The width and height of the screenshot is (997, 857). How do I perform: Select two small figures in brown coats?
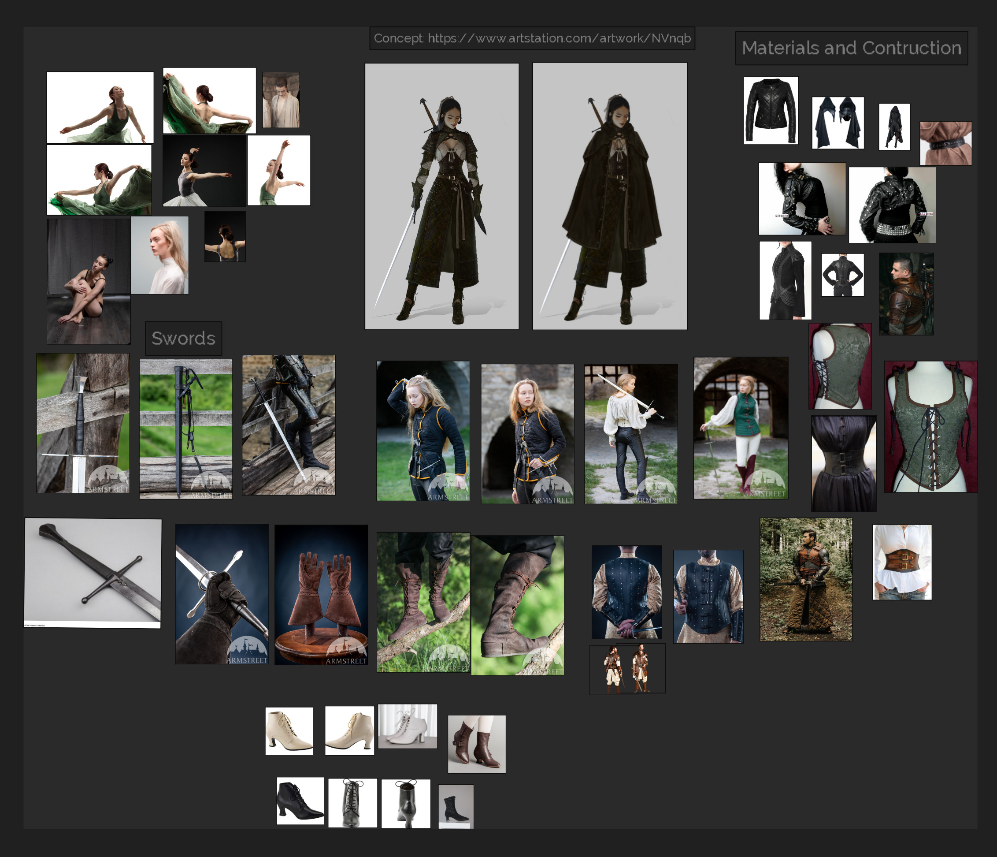click(x=627, y=669)
